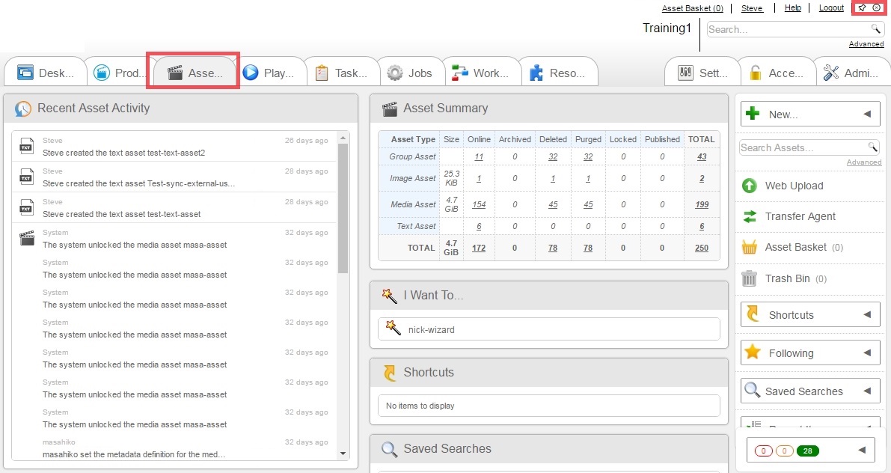Open the Workflow tab
891x473 pixels.
click(483, 71)
